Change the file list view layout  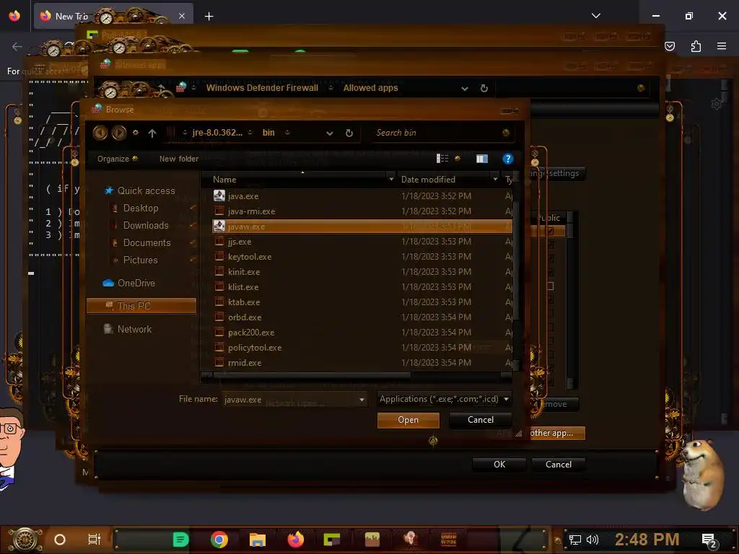pos(442,159)
